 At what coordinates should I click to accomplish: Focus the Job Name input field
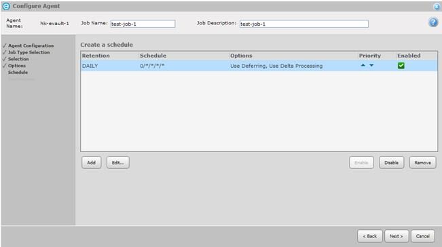[143, 24]
